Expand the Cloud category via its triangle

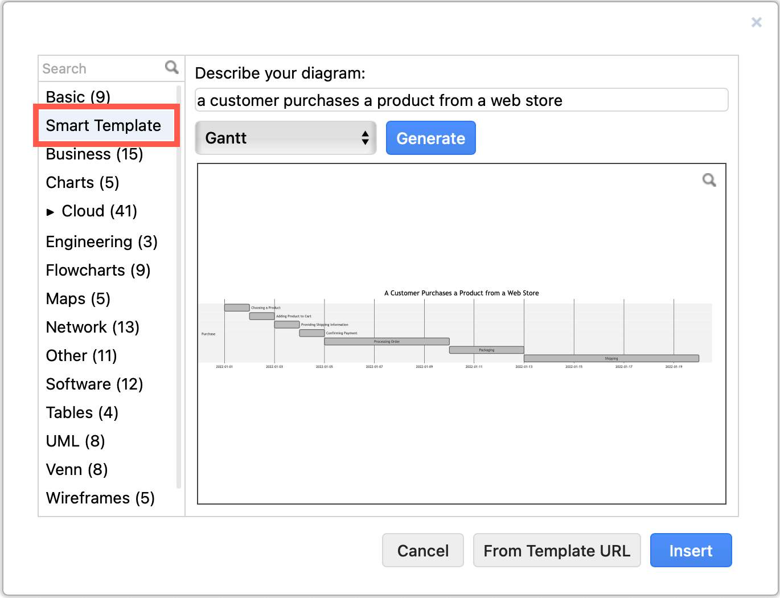pos(51,211)
